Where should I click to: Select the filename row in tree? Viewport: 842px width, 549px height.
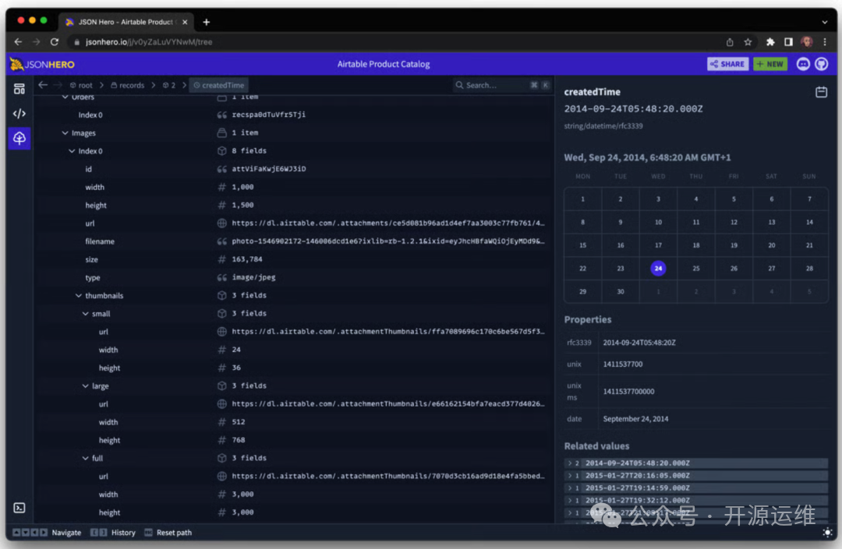[x=100, y=241]
